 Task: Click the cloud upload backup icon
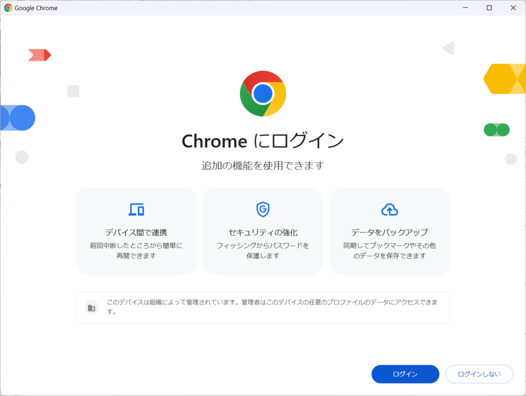[389, 210]
